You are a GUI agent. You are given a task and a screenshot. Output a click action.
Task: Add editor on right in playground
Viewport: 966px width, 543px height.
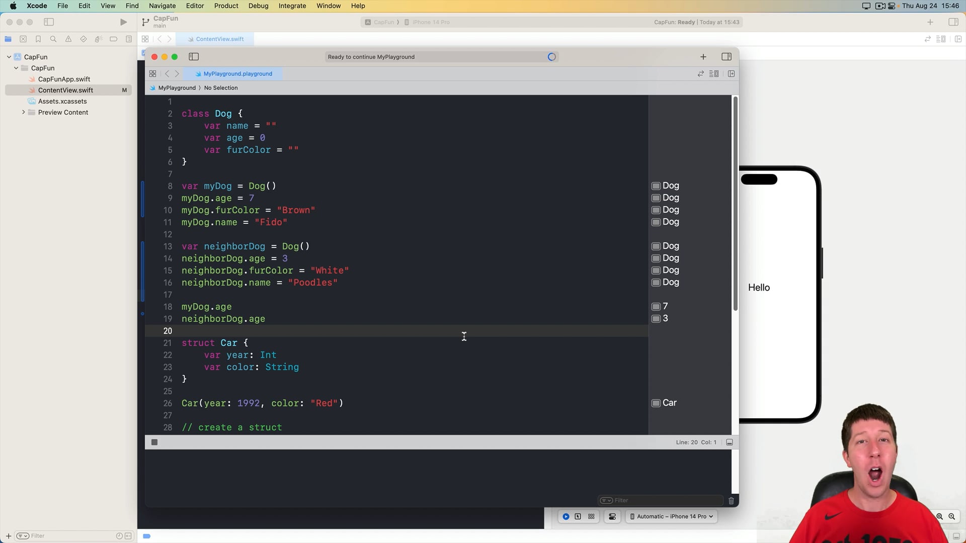point(732,74)
